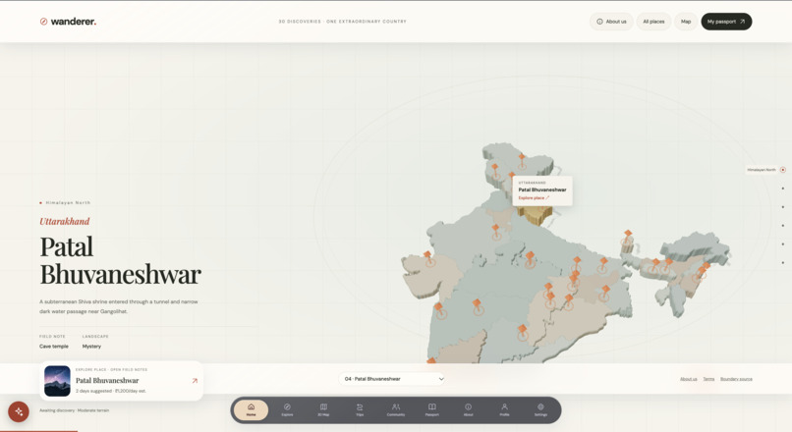Click the arrow on the Patal Bhuvaneshwar card
Screen dimensions: 792x432
(x=195, y=381)
